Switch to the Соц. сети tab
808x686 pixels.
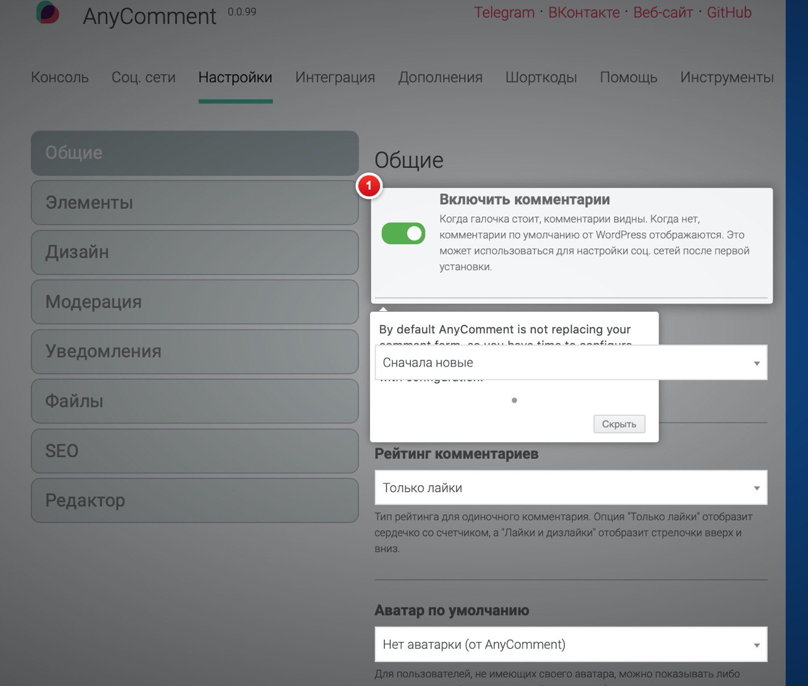(x=143, y=78)
